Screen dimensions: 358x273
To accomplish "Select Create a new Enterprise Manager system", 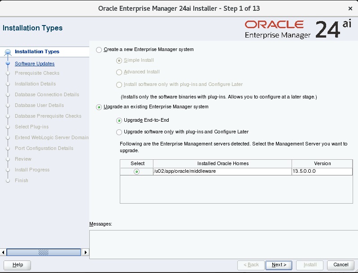I will pos(99,50).
